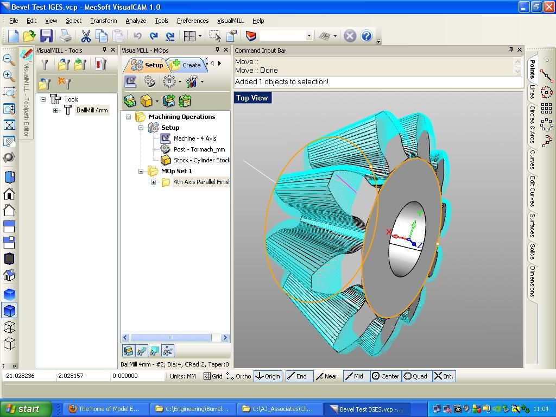The width and height of the screenshot is (556, 417).
Task: Collapse the Setup tree node
Action: (141, 128)
